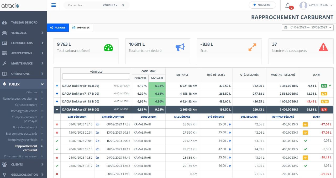Click the orange Ecart arrows icon
Screen dimensions: 336x178
[252, 47]
